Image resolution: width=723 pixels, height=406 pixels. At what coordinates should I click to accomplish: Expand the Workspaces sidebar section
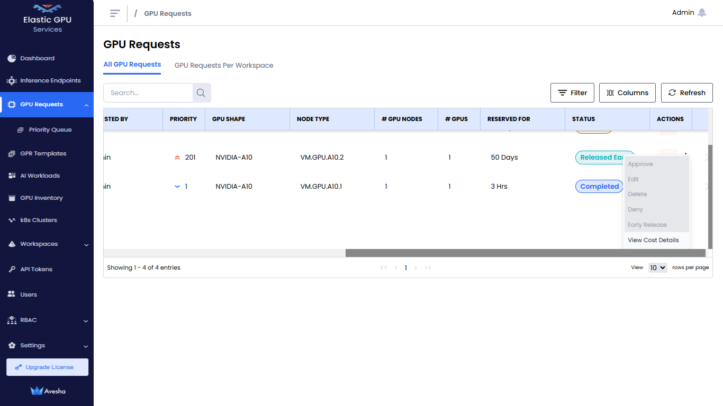pos(86,245)
